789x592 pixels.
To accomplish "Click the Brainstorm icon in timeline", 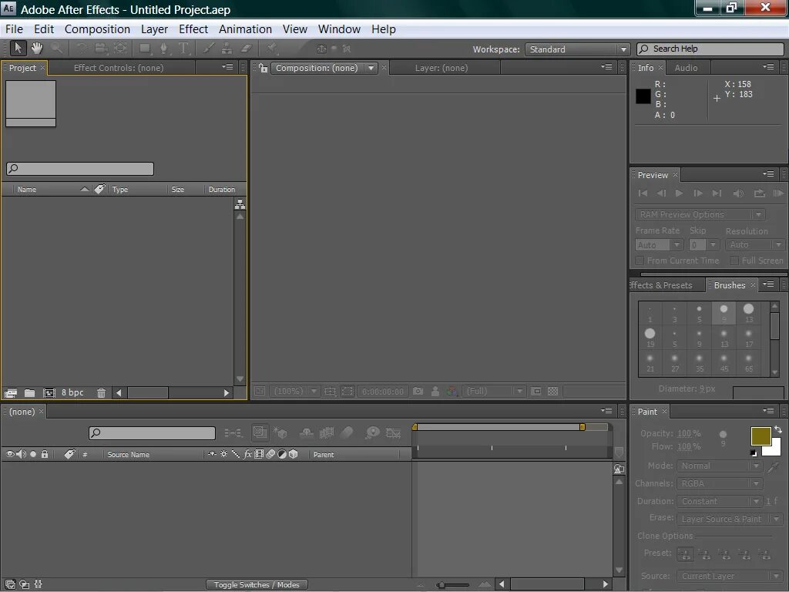I will (x=372, y=432).
